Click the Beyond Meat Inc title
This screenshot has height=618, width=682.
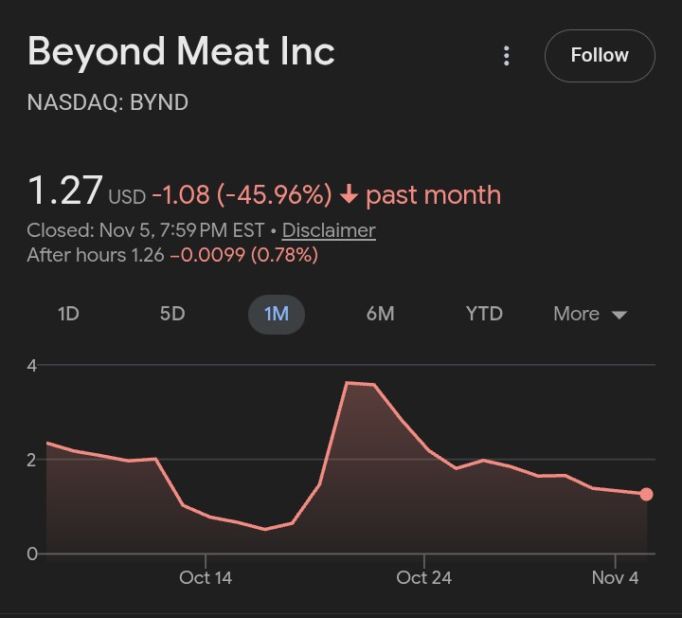point(181,51)
